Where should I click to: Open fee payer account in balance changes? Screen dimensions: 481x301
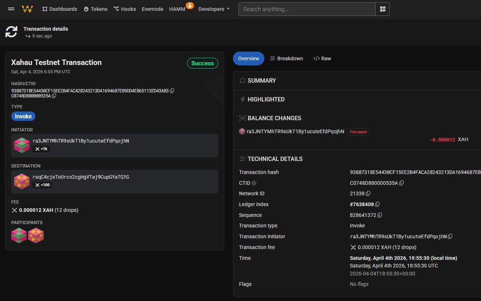tap(295, 132)
